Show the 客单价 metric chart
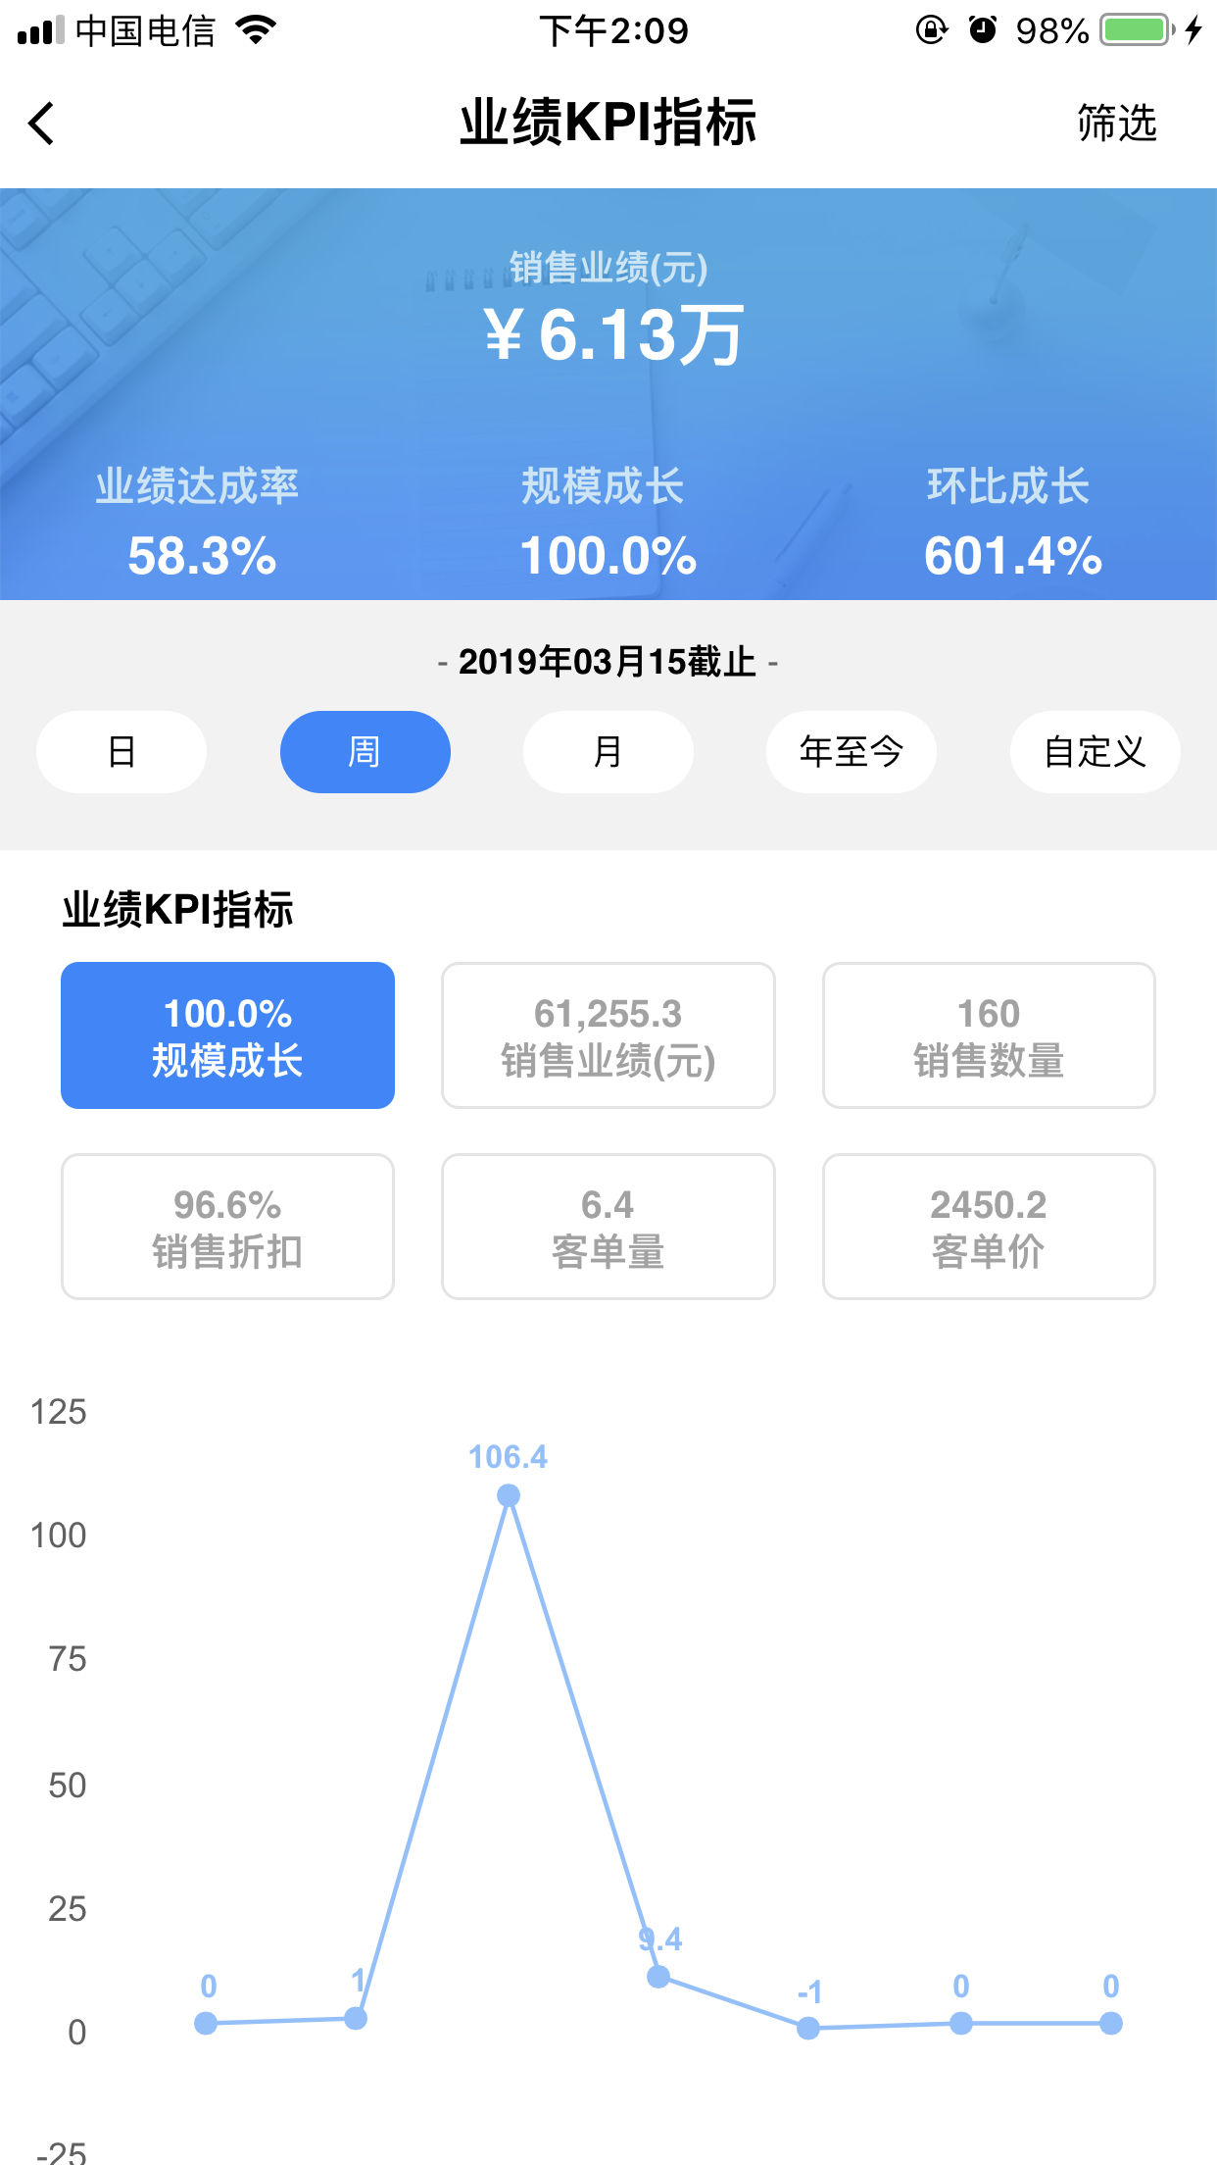 point(989,1227)
